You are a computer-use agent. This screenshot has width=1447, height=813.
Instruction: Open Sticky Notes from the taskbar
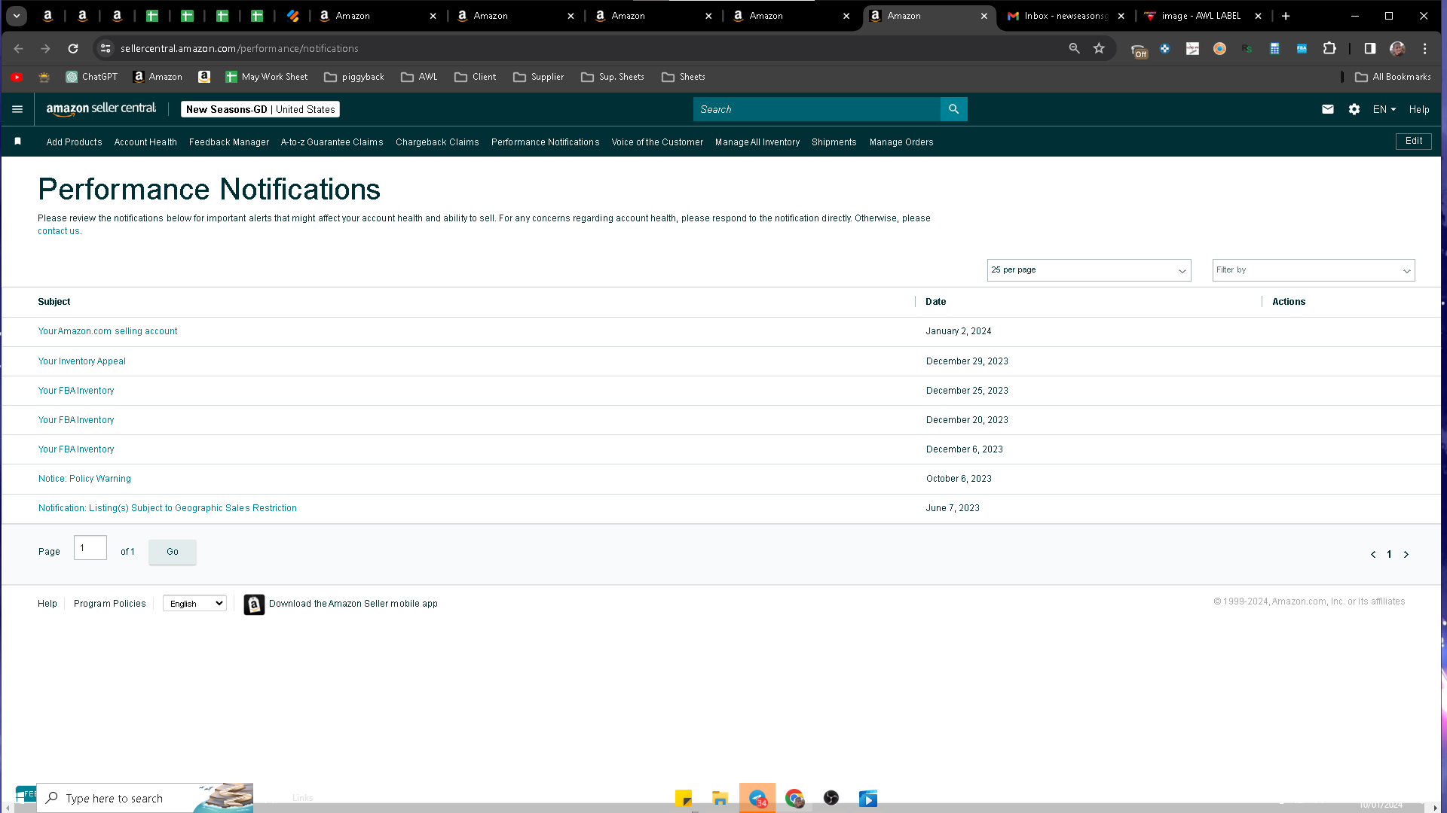[x=684, y=798]
